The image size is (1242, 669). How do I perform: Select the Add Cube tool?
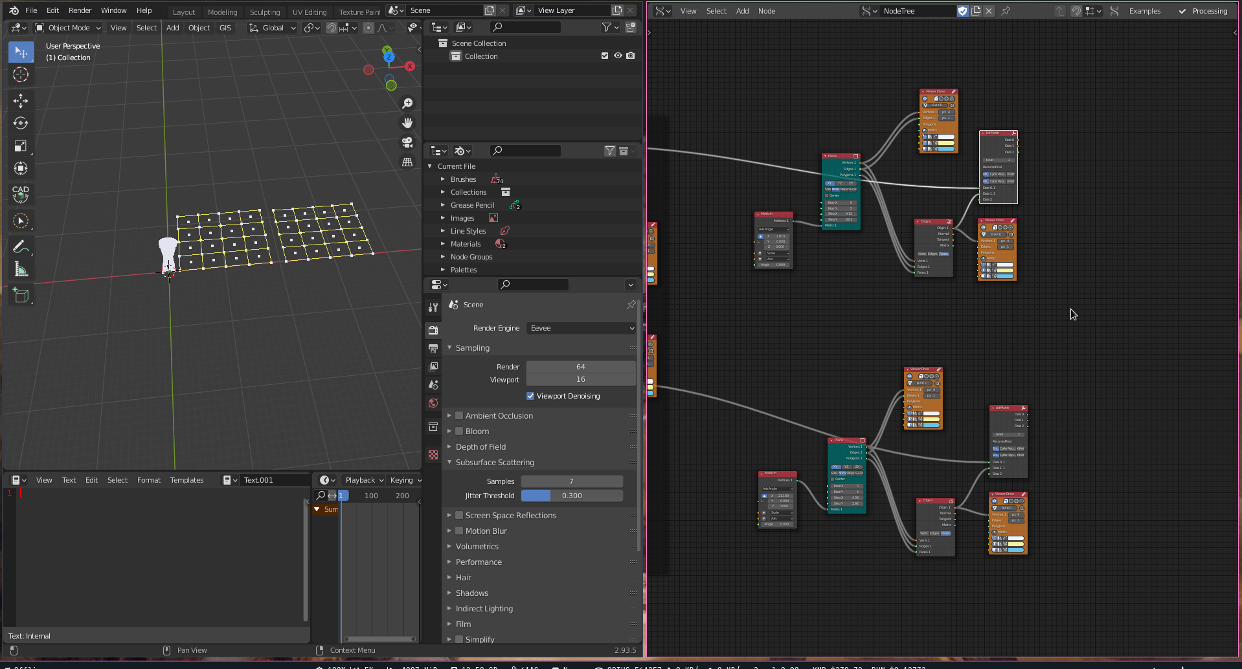click(21, 296)
